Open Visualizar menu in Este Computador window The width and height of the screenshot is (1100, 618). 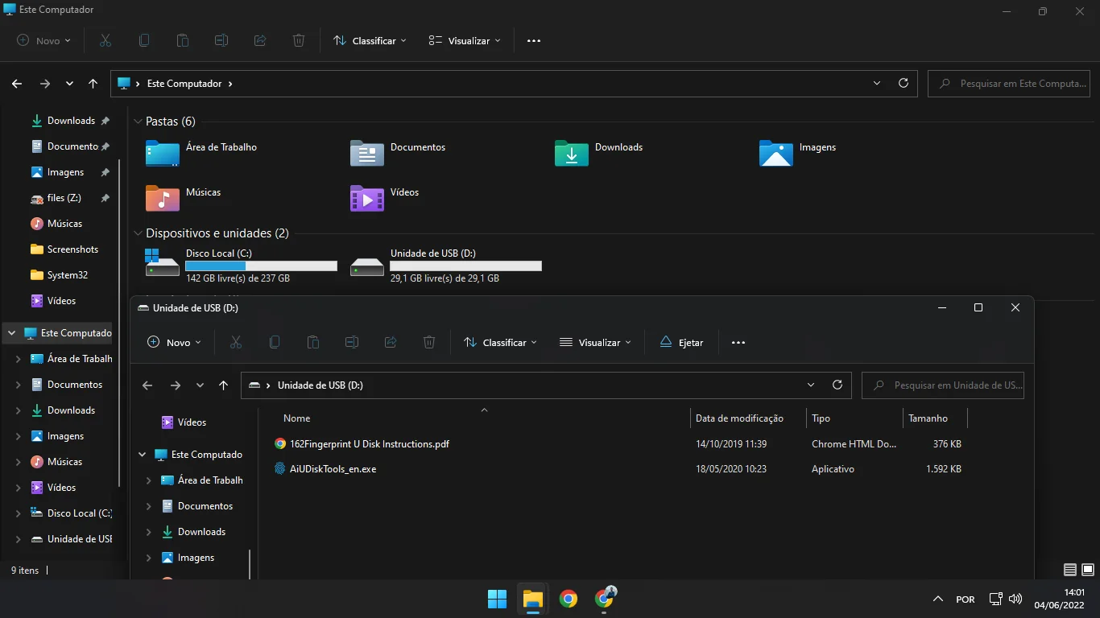465,40
